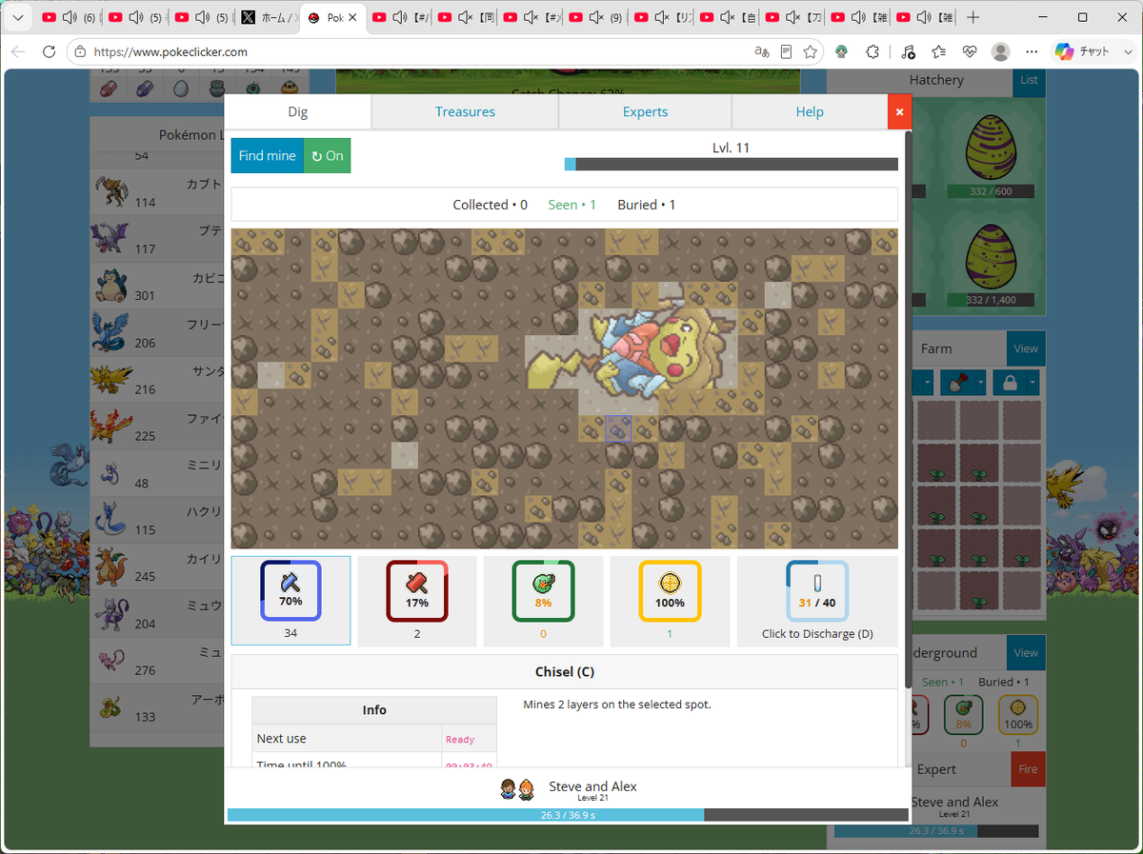This screenshot has height=854, width=1143.
Task: Switch to the Experts tab
Action: (x=645, y=111)
